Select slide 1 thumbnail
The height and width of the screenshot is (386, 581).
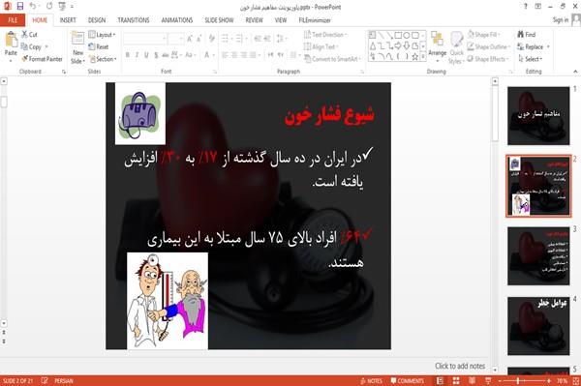pyautogui.click(x=538, y=116)
